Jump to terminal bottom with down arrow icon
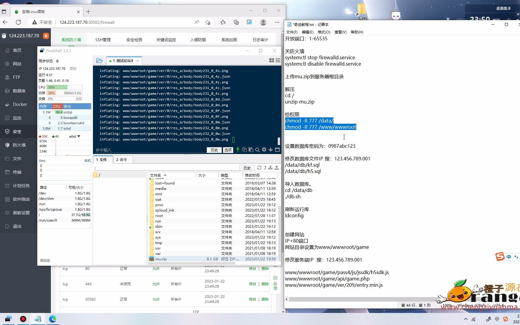 coord(271,150)
